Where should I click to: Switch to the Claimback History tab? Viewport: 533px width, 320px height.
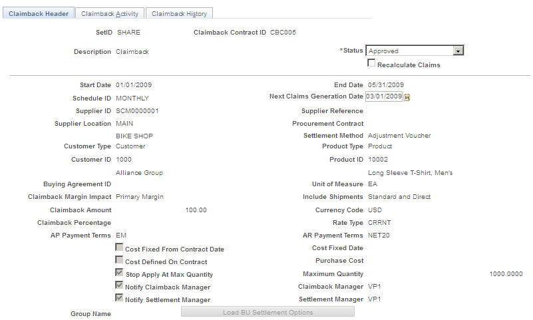pyautogui.click(x=179, y=13)
